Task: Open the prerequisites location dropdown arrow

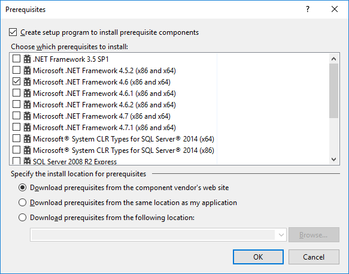Action: [281, 235]
